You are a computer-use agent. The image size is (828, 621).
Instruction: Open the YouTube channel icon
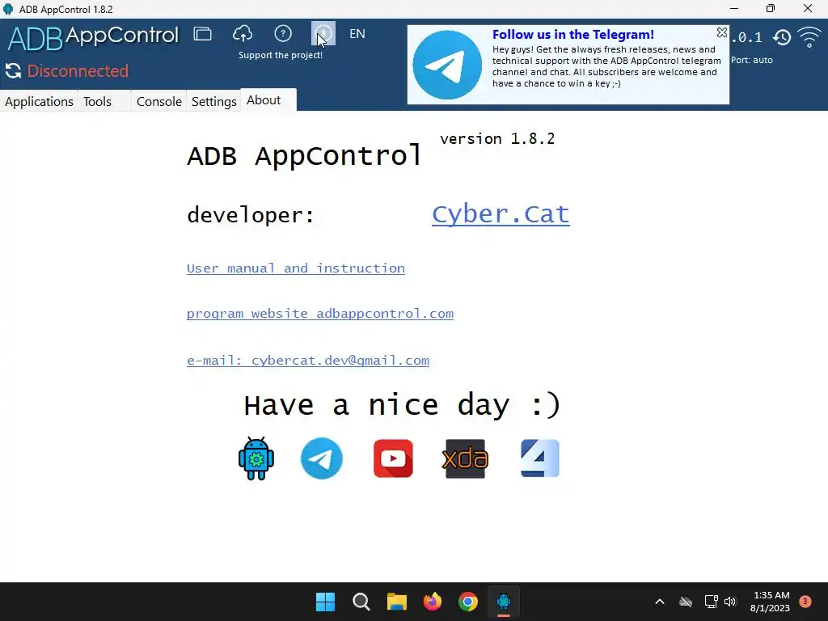coord(394,458)
